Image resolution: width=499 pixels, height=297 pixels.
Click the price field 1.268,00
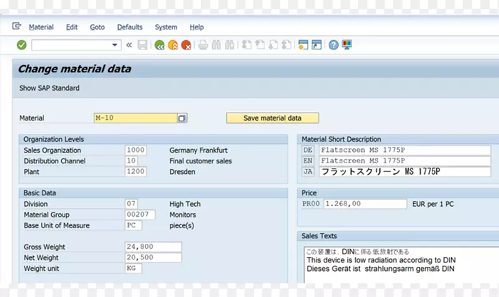[366, 204]
